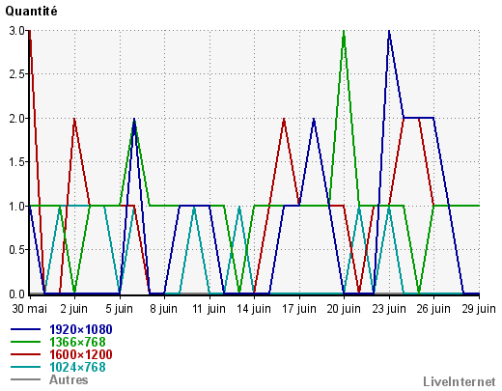This screenshot has width=502, height=391.
Task: Click the red 1600×1200 legend line swatch
Action: click(25, 354)
